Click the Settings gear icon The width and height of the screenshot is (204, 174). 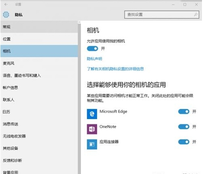coord(6,15)
